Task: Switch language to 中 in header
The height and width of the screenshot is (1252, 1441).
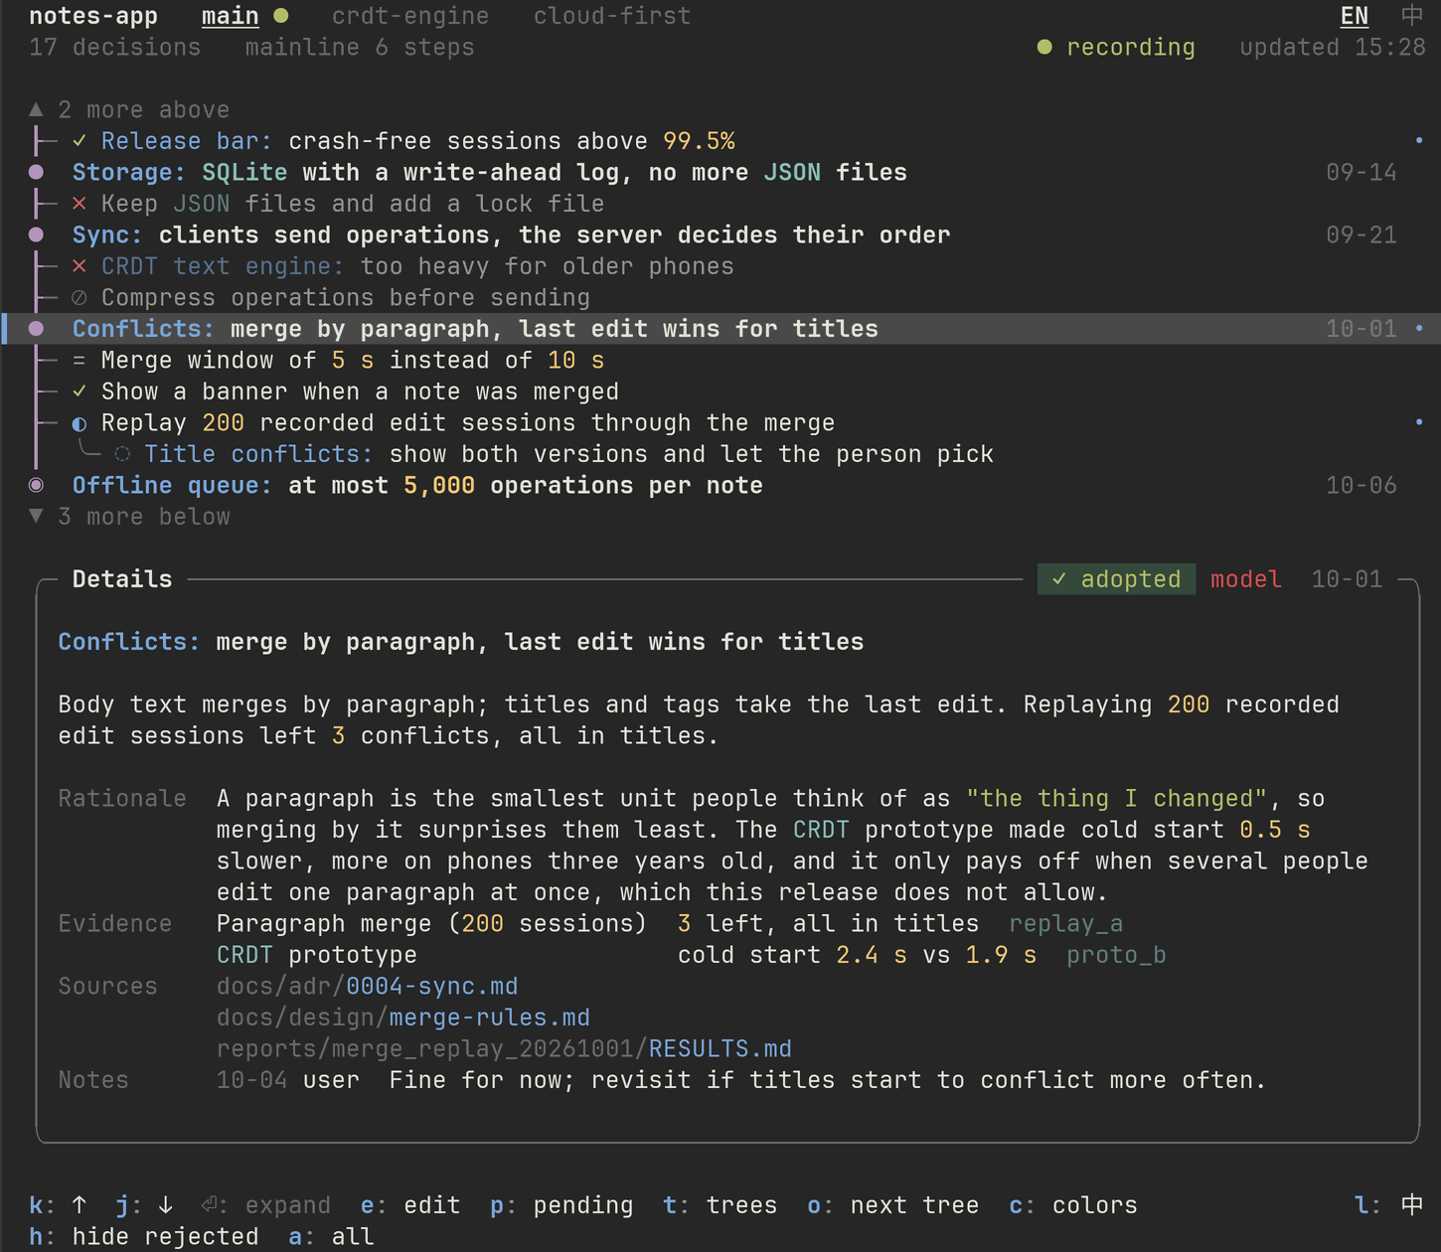Action: (1412, 16)
